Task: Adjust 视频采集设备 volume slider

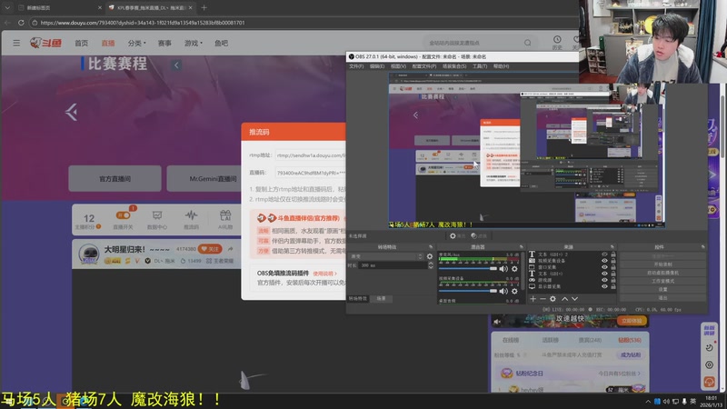Action: (468, 291)
